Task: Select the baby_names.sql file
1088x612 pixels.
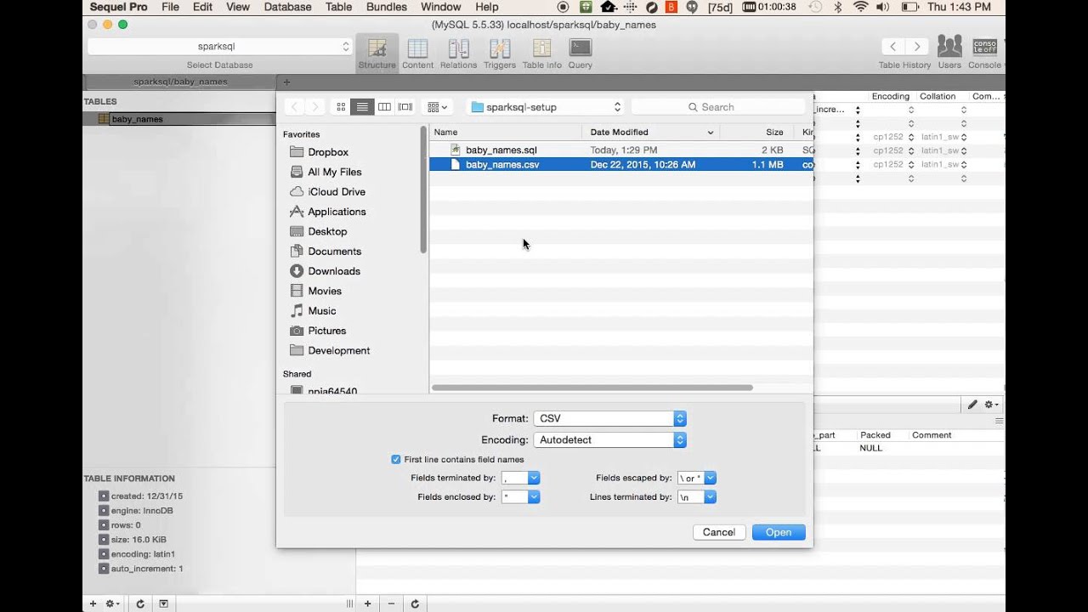Action: point(501,150)
